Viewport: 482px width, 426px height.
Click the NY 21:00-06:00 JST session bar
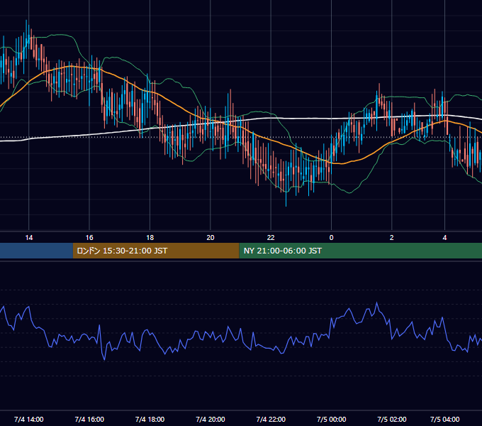[361, 251]
